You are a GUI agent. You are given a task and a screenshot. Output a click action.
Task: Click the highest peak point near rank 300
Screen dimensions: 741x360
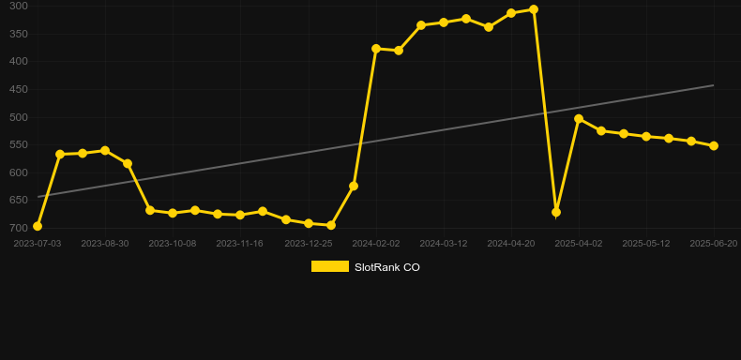[x=534, y=9]
